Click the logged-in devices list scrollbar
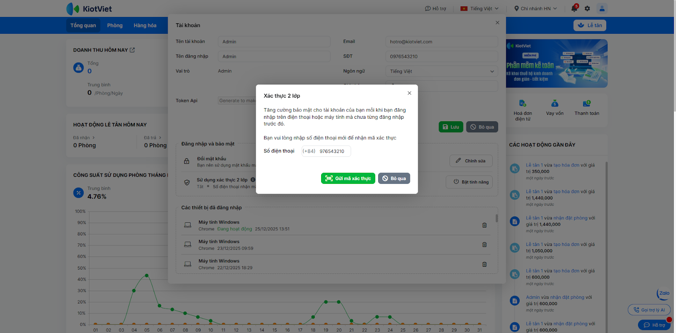Screen dimensions: 676x333 point(497,218)
